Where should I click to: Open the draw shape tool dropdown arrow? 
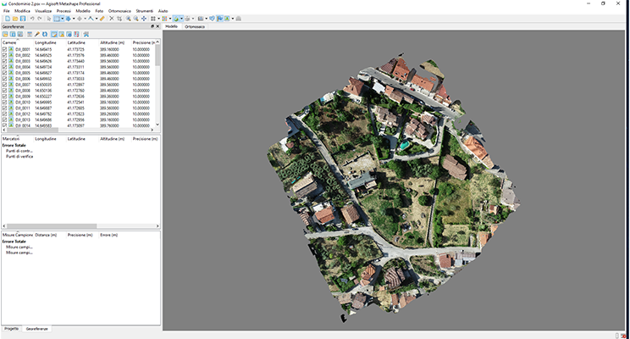coord(97,19)
